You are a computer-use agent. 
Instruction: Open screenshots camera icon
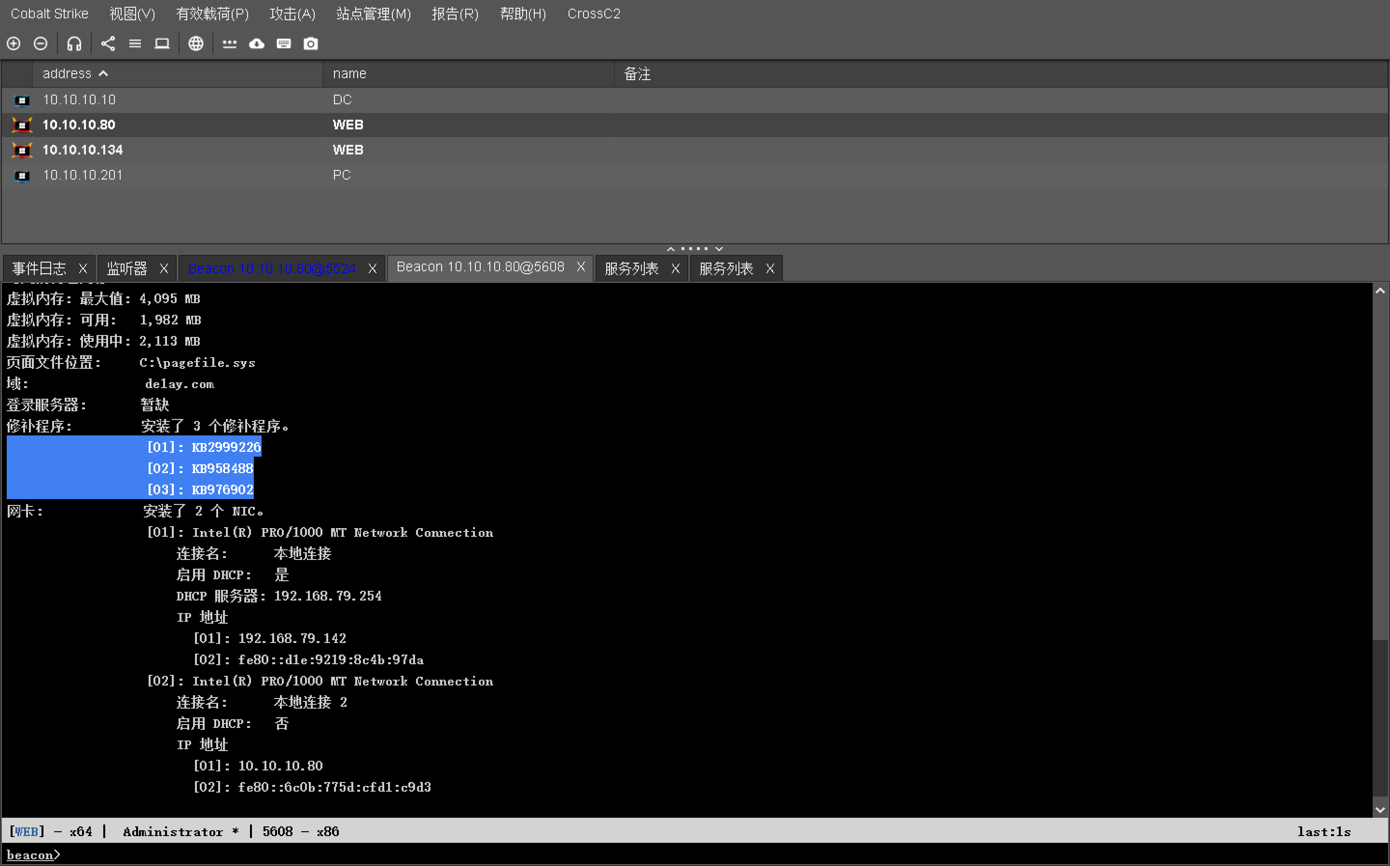coord(310,43)
